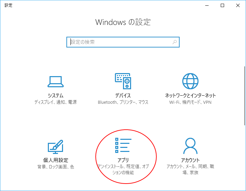Click the 背景、ロック画面、色 description
Viewport: 246px width, 191px height.
[x=56, y=167]
